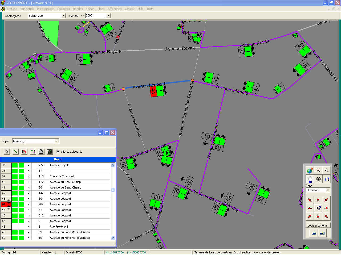Uncheck the Ajouts adjacents checkbox
Image resolution: width=341 pixels, height=255 pixels.
tap(58, 152)
